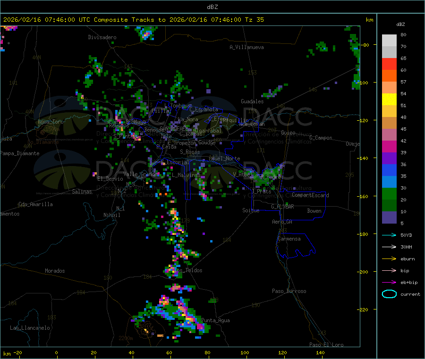The height and width of the screenshot is (359, 425).
Task: Click the bright green 20 dBZ legend band
Action: 389,193
